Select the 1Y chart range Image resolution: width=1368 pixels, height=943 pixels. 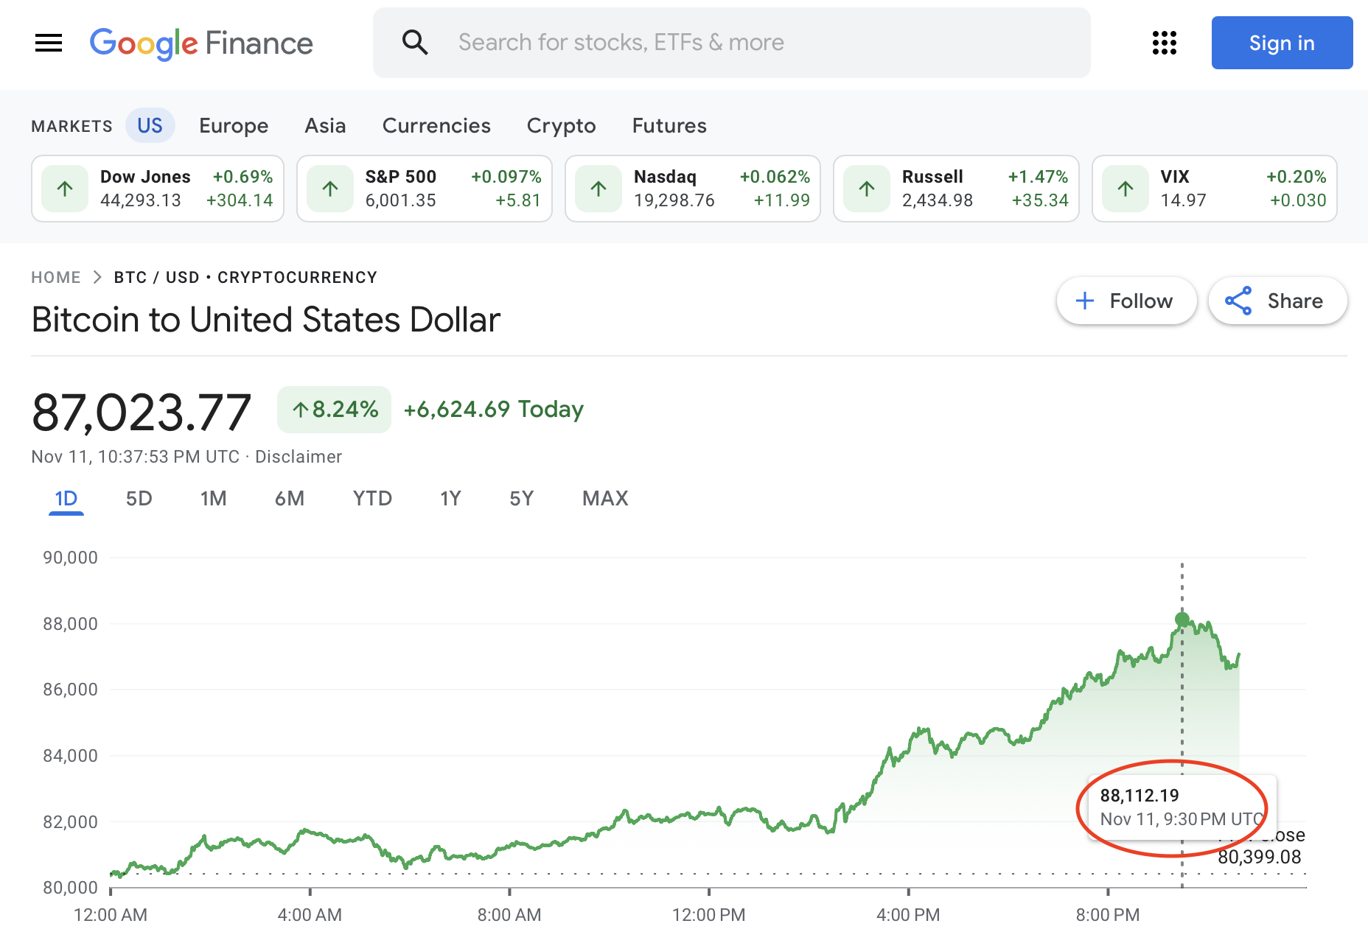450,499
